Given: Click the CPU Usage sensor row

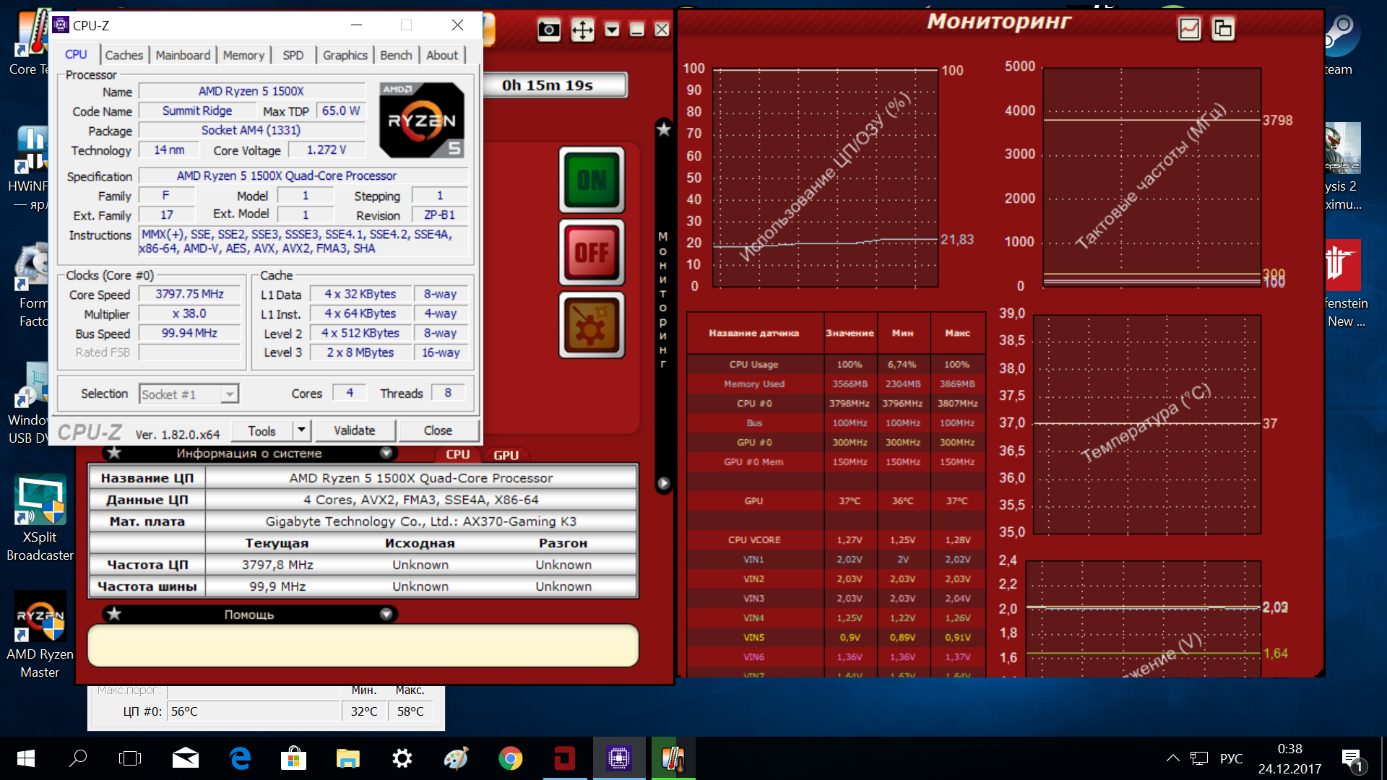Looking at the screenshot, I should (836, 364).
